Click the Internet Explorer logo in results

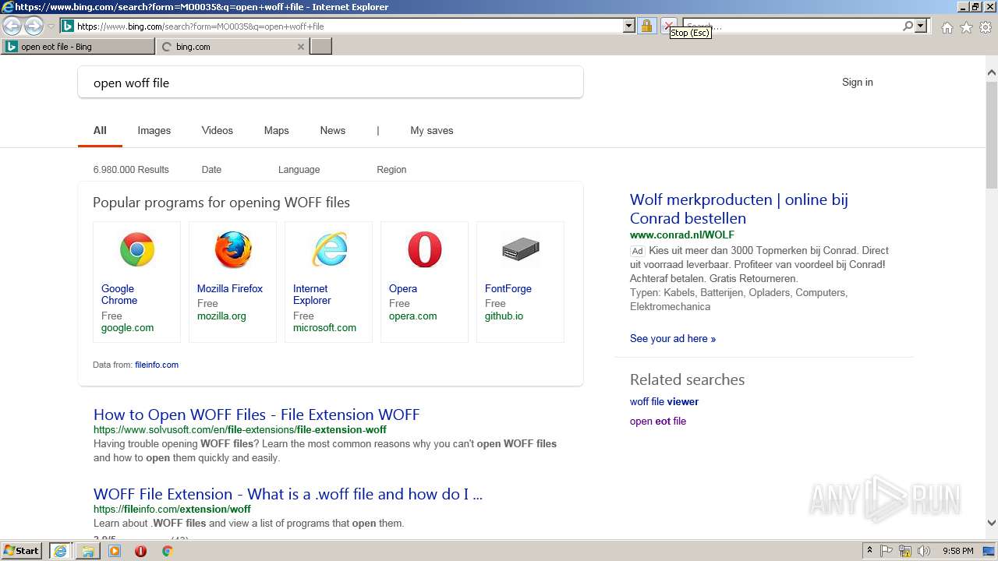click(x=329, y=250)
